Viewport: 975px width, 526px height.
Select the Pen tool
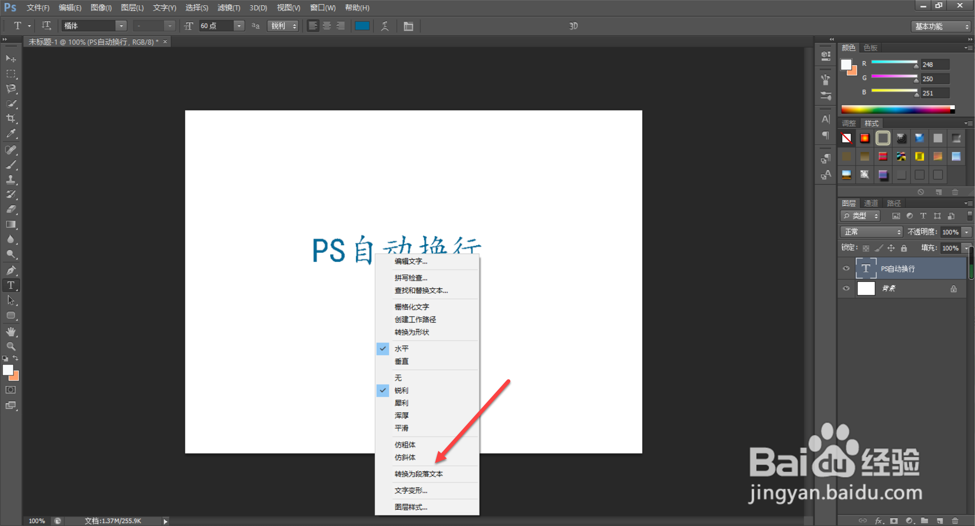[x=11, y=270]
